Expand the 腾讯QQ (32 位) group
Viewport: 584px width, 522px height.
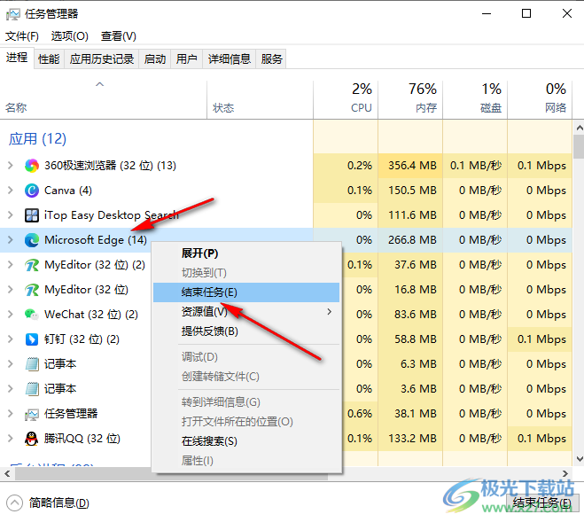tap(11, 439)
